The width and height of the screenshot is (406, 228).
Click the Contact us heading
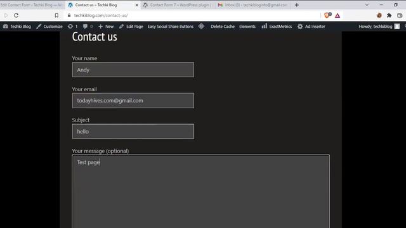(x=95, y=37)
